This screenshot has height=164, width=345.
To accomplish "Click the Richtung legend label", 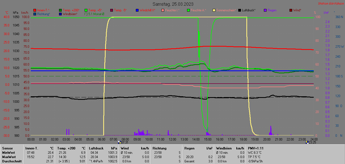I will coord(44,14).
